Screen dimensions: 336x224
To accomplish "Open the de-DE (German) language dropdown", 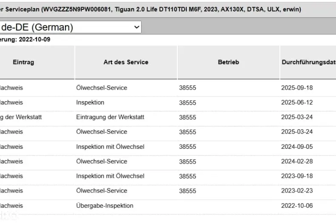I will click(x=70, y=27).
